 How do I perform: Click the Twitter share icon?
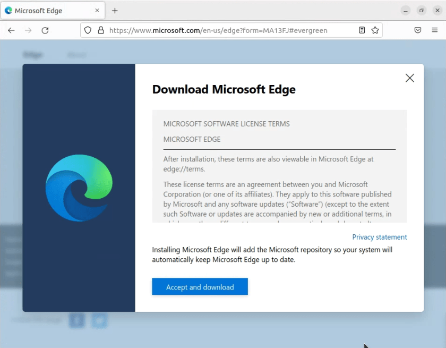point(99,320)
